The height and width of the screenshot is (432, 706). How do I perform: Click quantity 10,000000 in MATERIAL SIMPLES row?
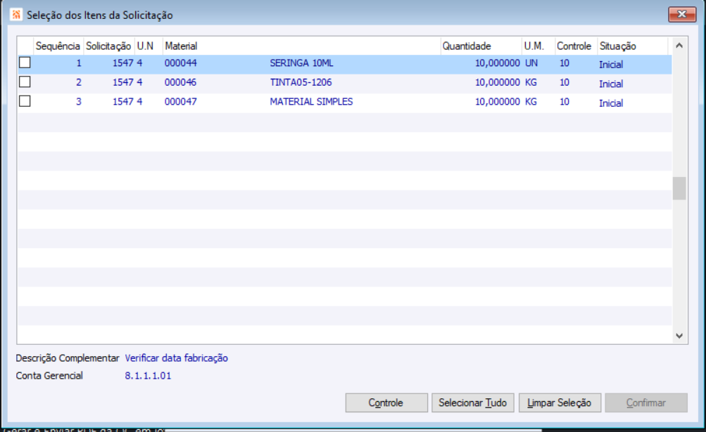tap(498, 102)
